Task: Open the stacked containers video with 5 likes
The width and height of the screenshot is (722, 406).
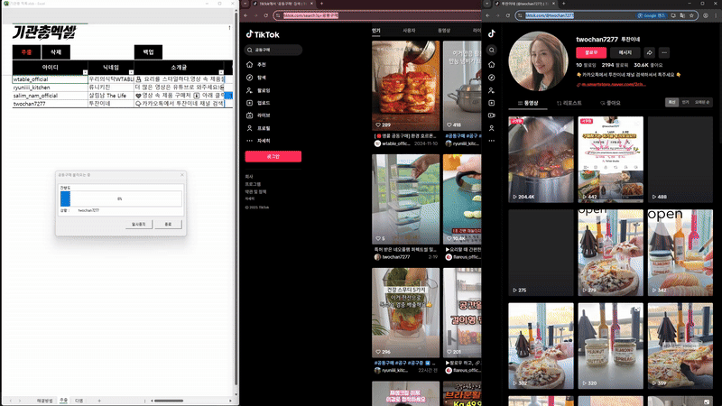Action: 405,198
